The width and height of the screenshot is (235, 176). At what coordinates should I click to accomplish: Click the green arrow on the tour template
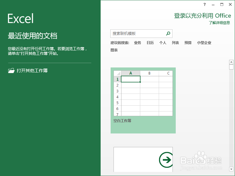(x=166, y=159)
